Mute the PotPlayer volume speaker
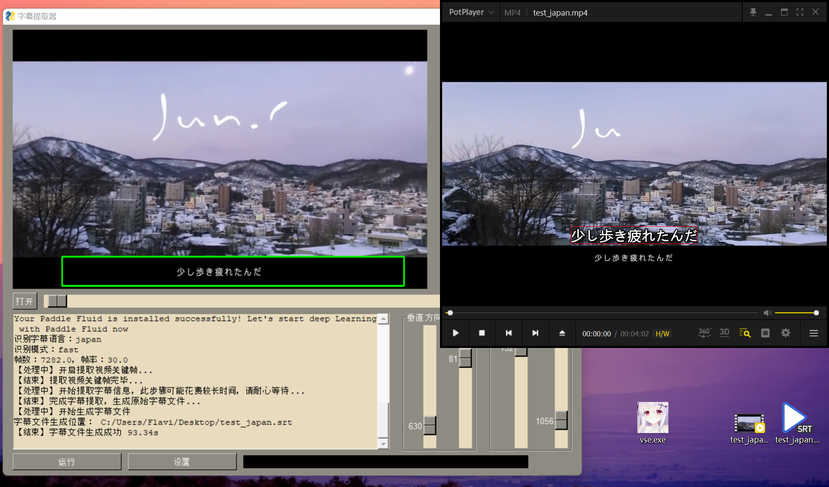This screenshot has height=487, width=829. click(767, 313)
